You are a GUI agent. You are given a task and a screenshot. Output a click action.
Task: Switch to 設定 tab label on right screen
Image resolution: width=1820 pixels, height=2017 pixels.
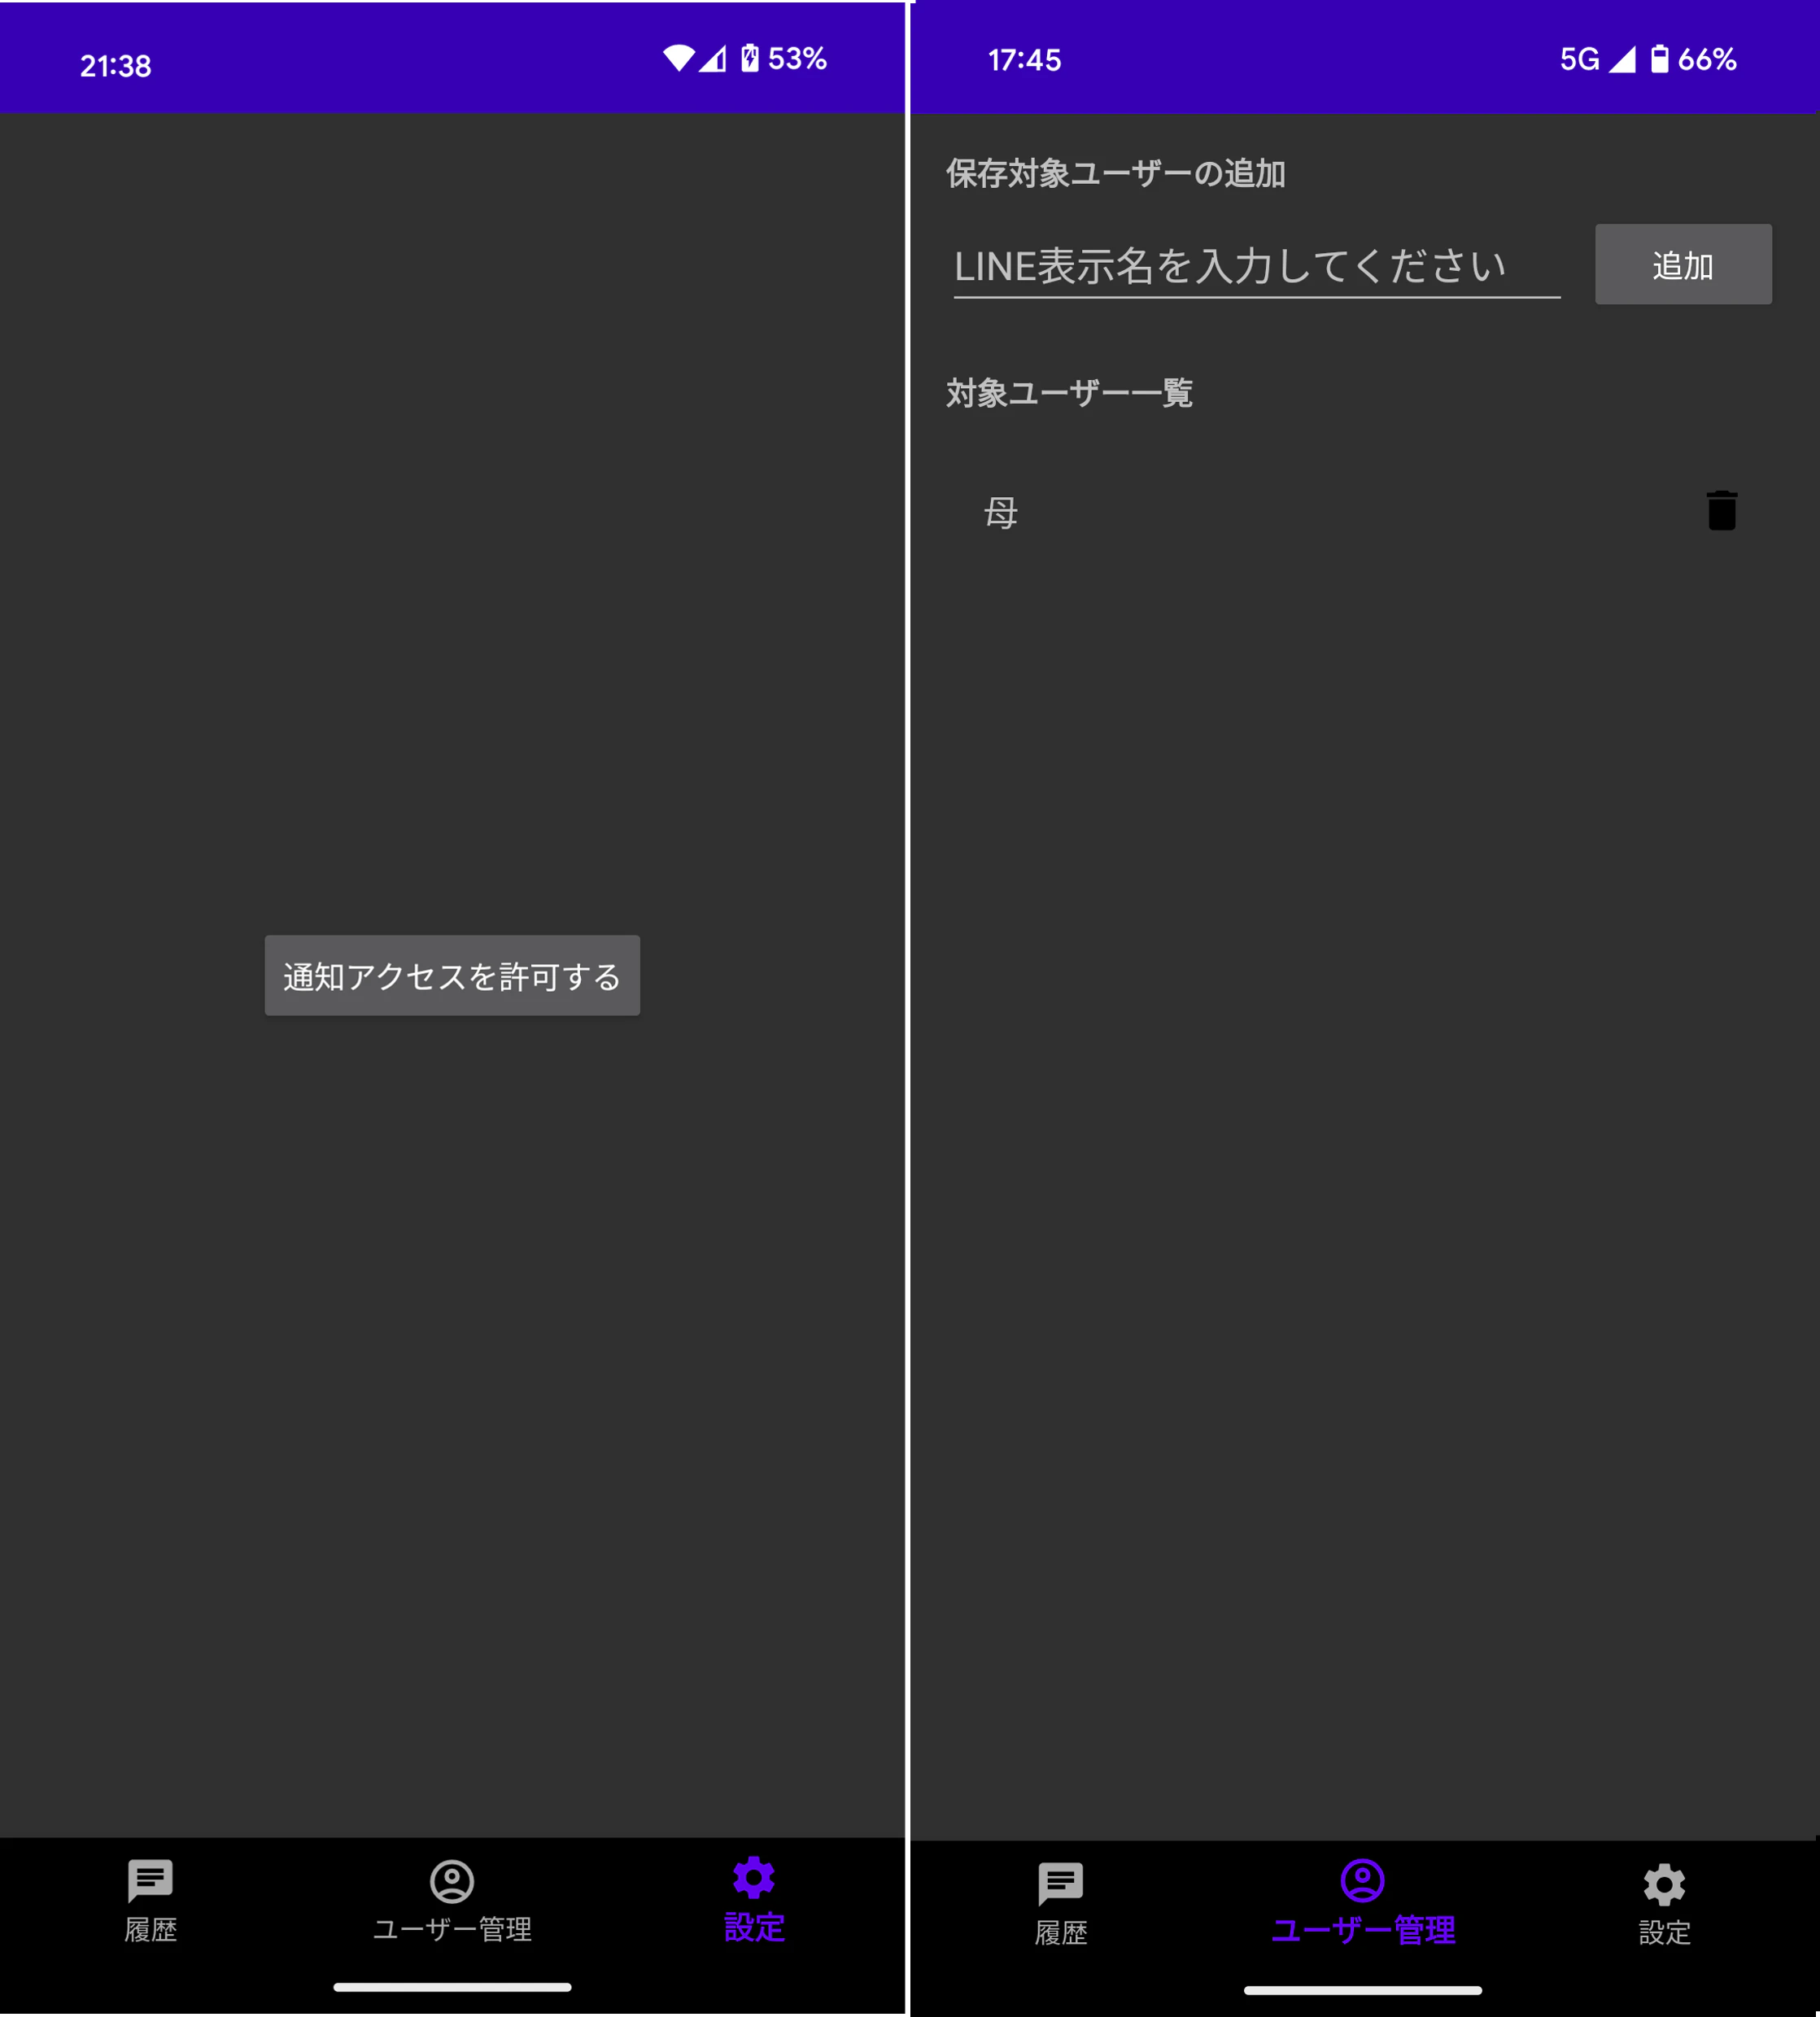click(1664, 1932)
